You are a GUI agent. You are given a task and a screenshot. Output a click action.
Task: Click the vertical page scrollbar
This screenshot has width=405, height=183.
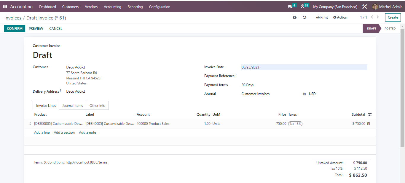[402, 89]
